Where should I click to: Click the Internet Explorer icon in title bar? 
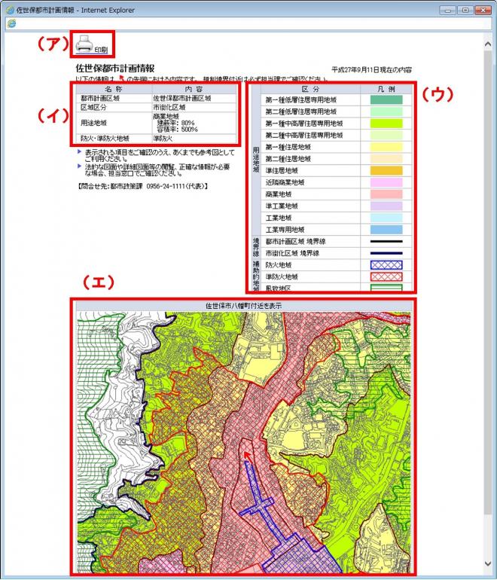[8, 8]
